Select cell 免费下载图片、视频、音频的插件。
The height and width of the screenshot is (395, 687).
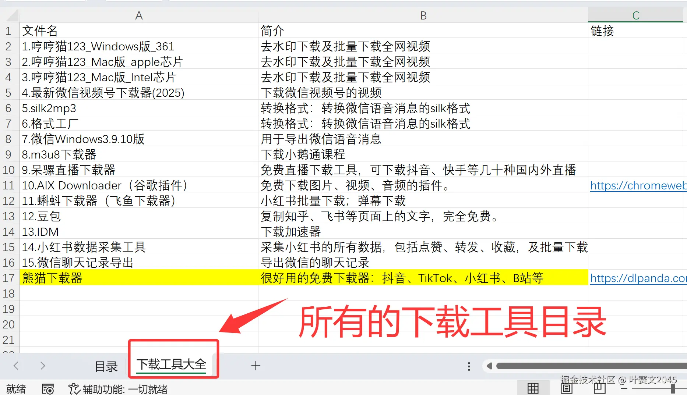(423, 185)
